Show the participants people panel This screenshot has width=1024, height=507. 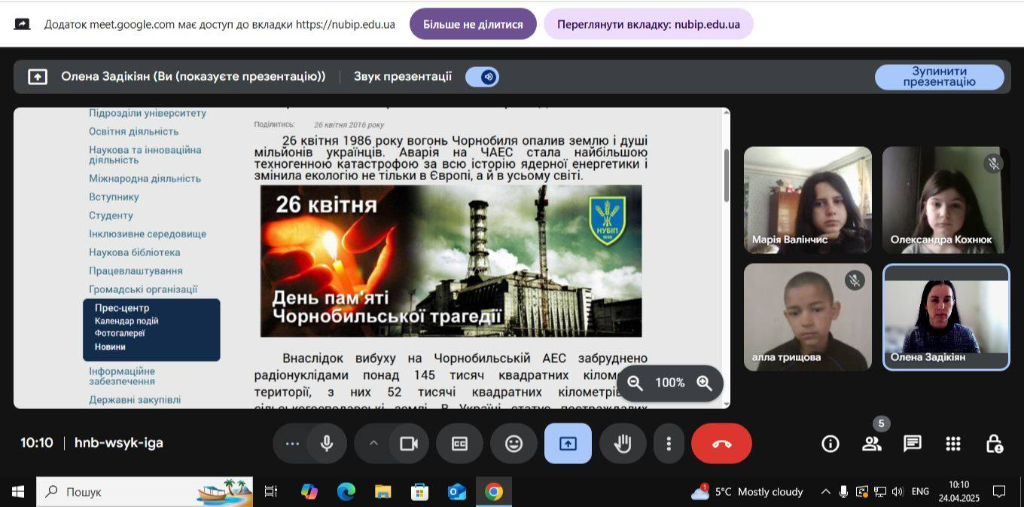[x=871, y=444]
